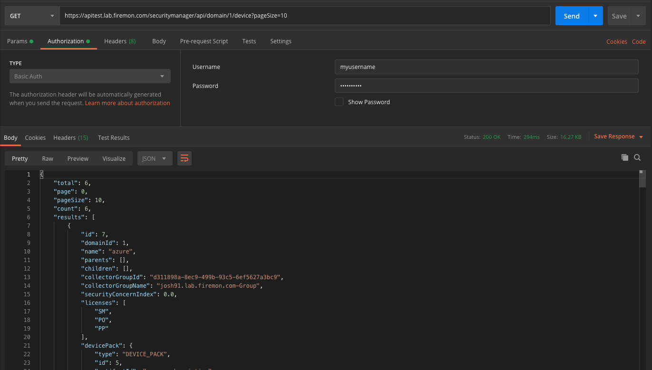Open the Basic Auth type dropdown
652x370 pixels.
(x=90, y=76)
